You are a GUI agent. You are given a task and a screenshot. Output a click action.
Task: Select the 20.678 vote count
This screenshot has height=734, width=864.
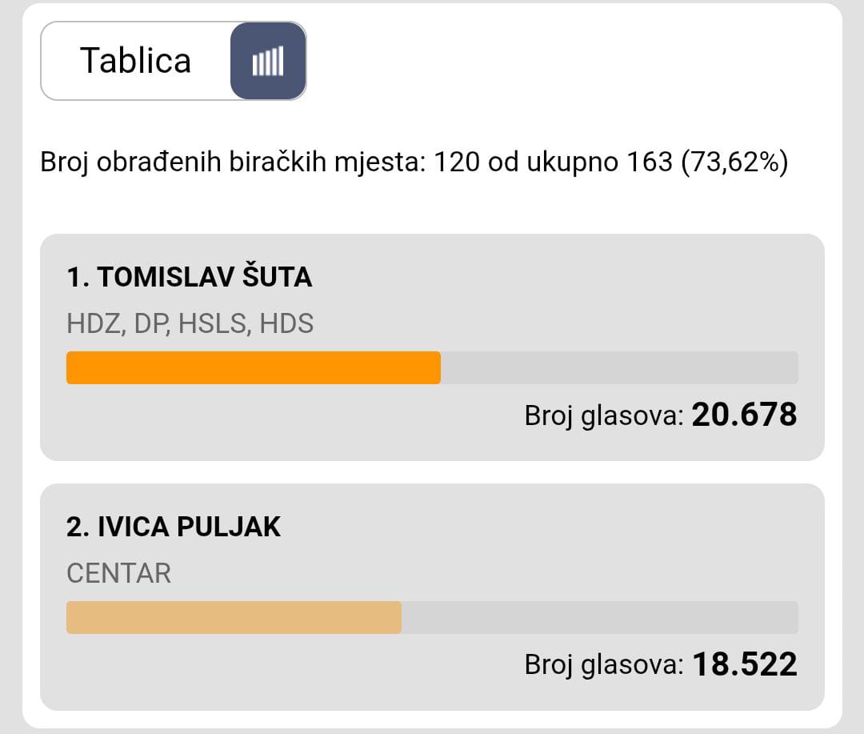tap(745, 415)
